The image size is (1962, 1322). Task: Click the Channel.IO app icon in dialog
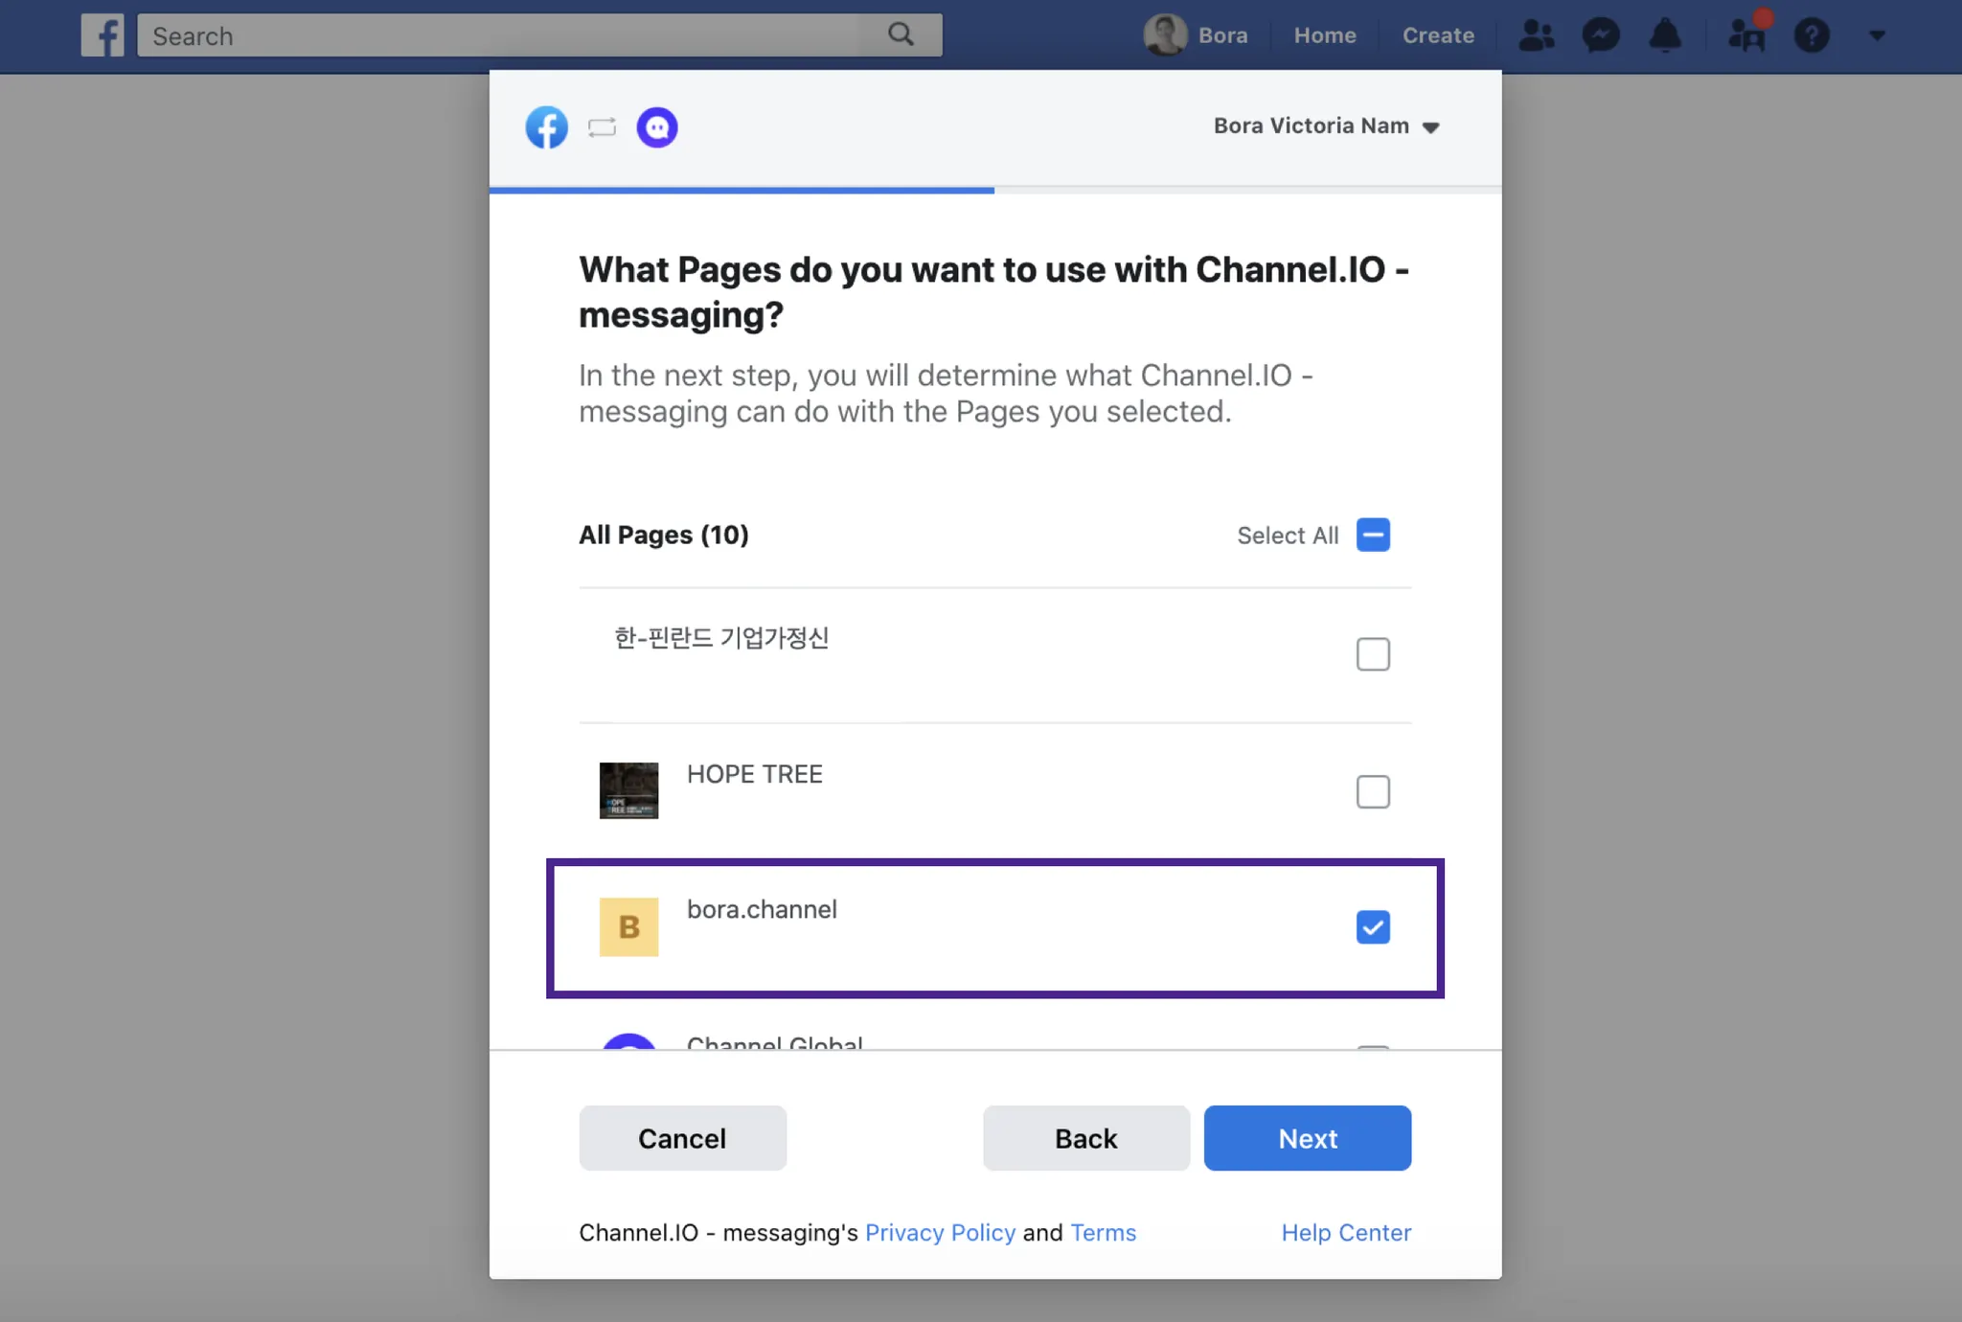[657, 126]
